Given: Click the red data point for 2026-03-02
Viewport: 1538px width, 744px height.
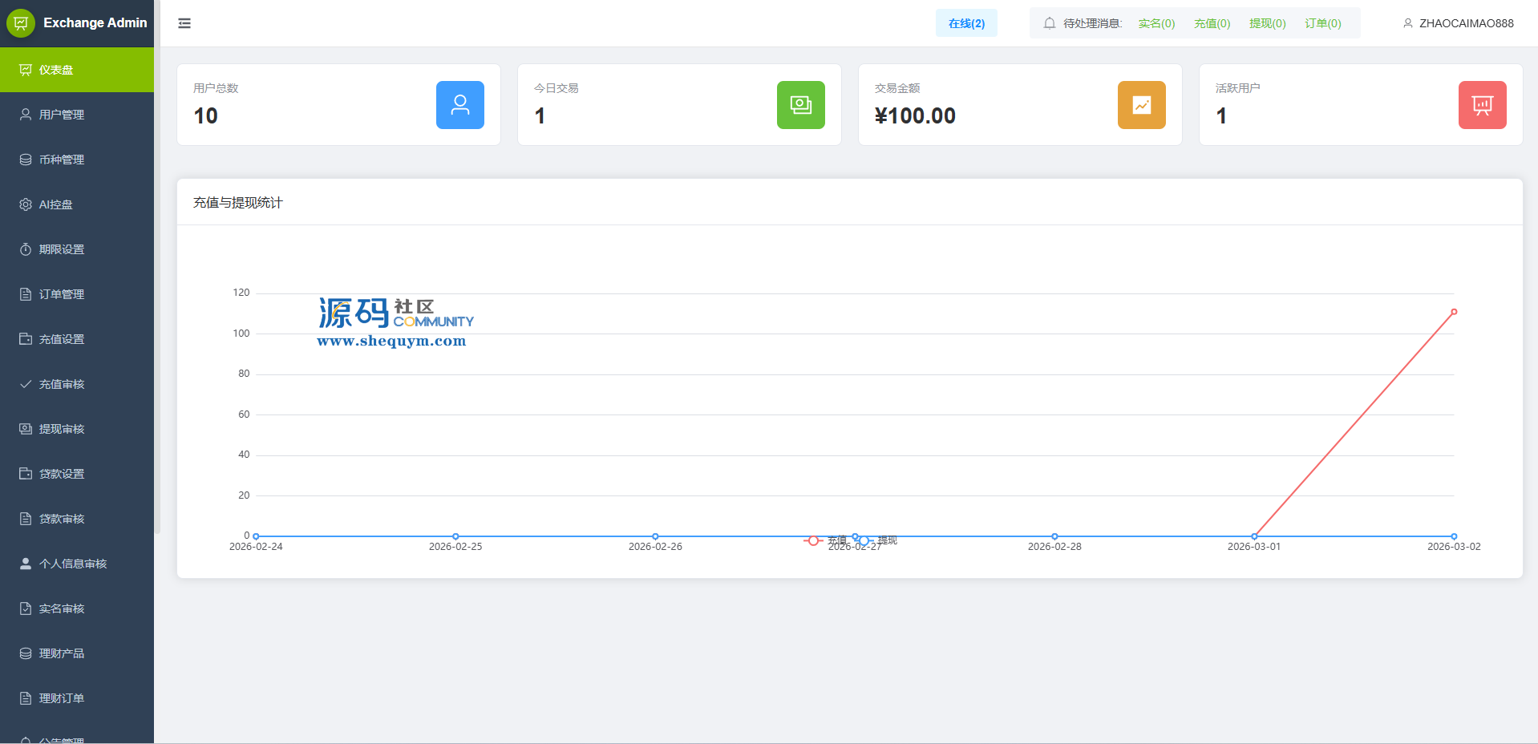Looking at the screenshot, I should 1454,312.
